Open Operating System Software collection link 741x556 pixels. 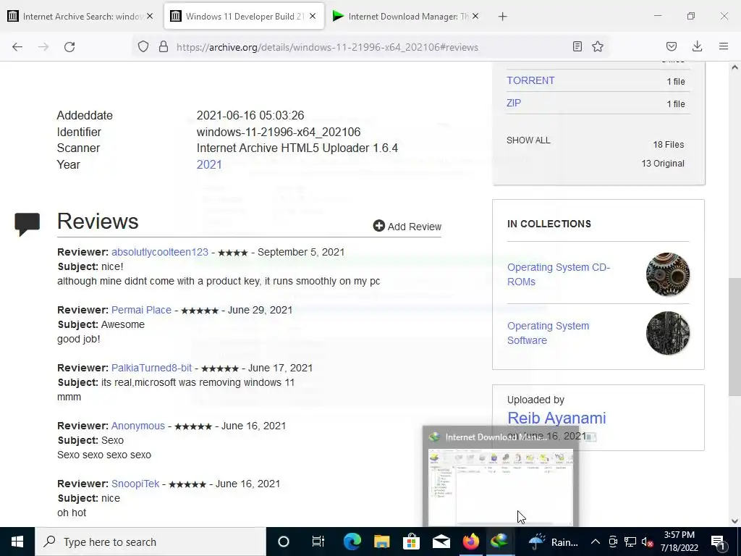[548, 333]
